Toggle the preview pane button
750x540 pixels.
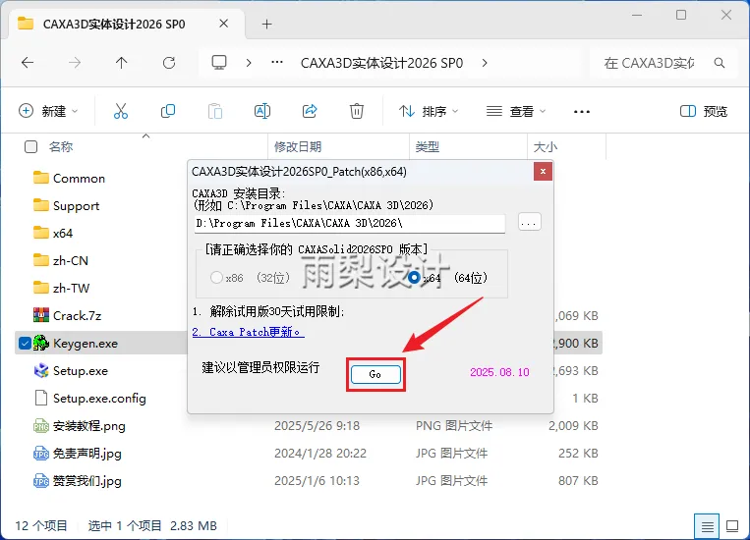click(x=704, y=111)
